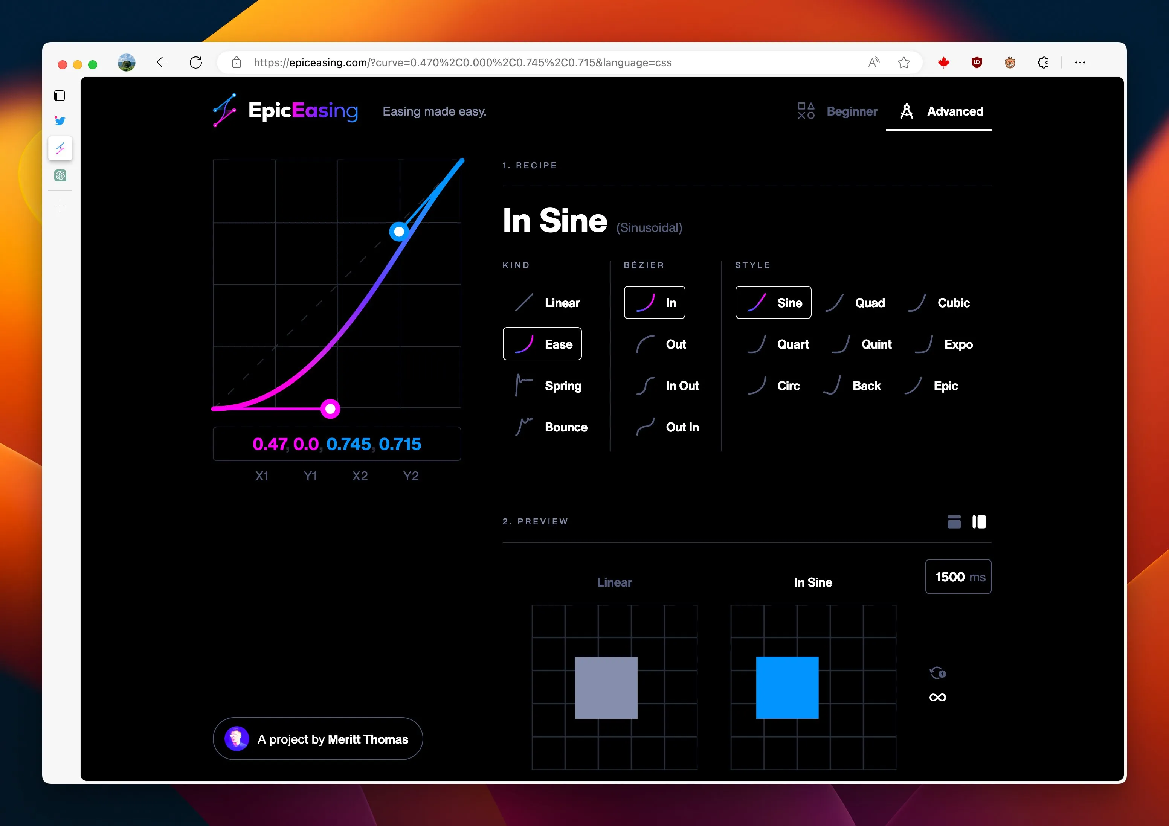This screenshot has width=1169, height=826.
Task: Open the browser three-dot menu
Action: coord(1079,62)
